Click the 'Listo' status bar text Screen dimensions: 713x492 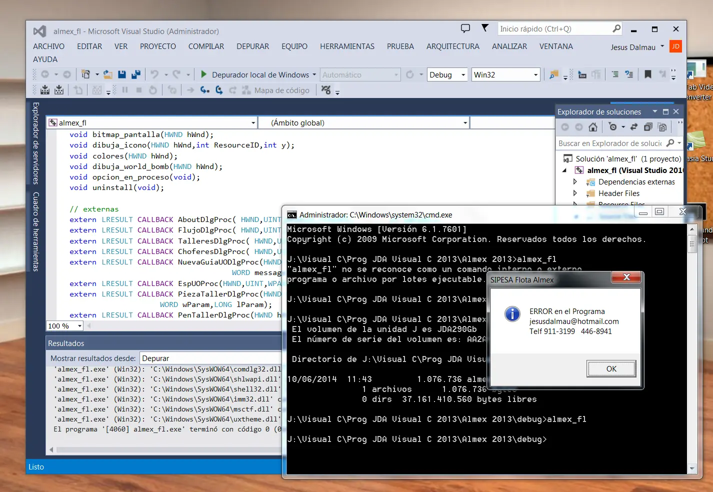pyautogui.click(x=36, y=466)
